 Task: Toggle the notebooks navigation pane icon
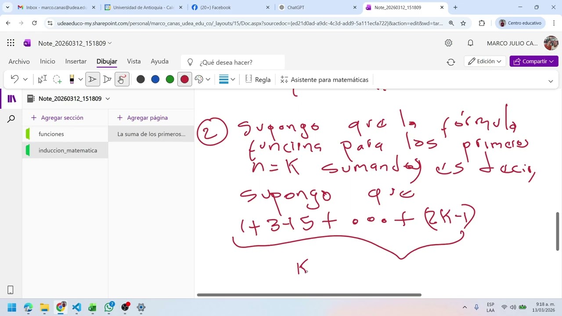coord(11,99)
